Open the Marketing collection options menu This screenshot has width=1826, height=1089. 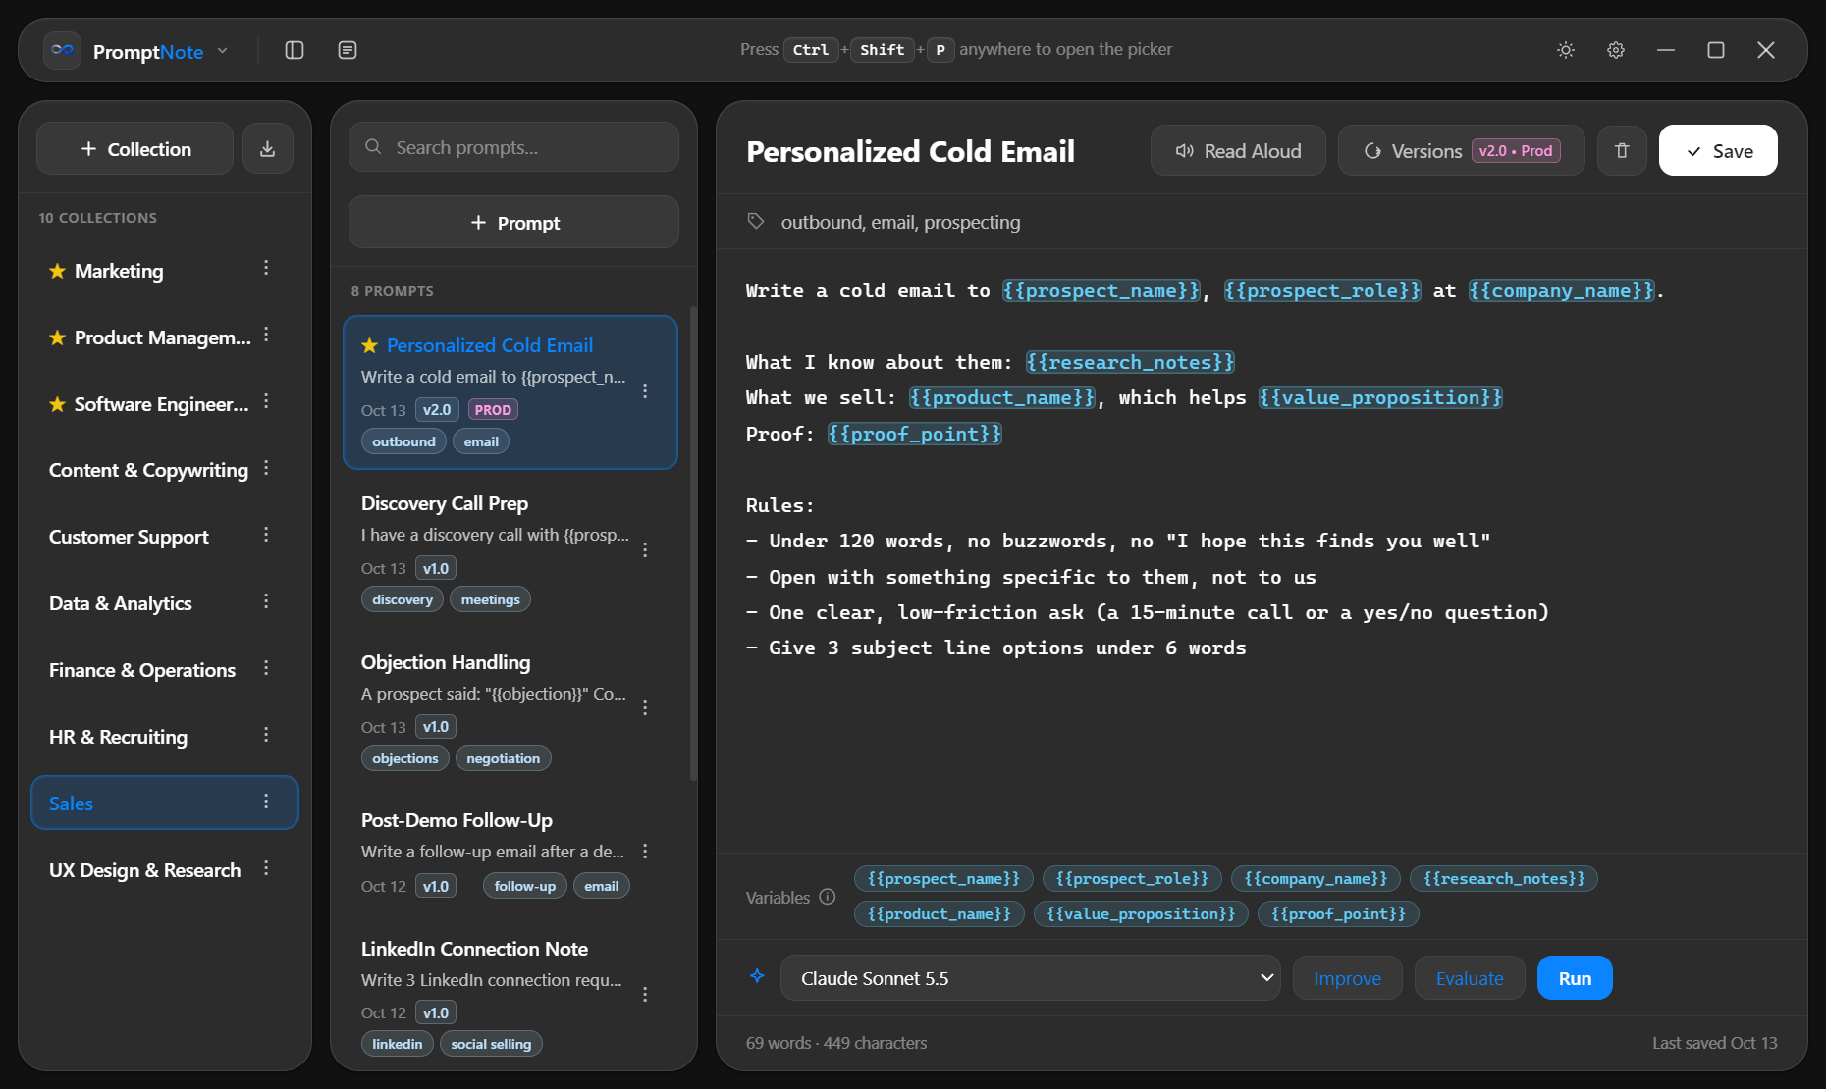(266, 269)
